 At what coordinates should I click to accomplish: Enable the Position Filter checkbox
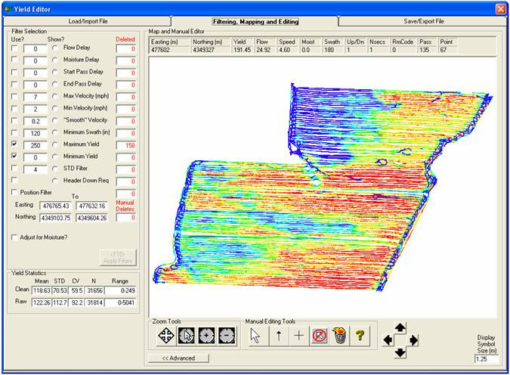(x=15, y=193)
